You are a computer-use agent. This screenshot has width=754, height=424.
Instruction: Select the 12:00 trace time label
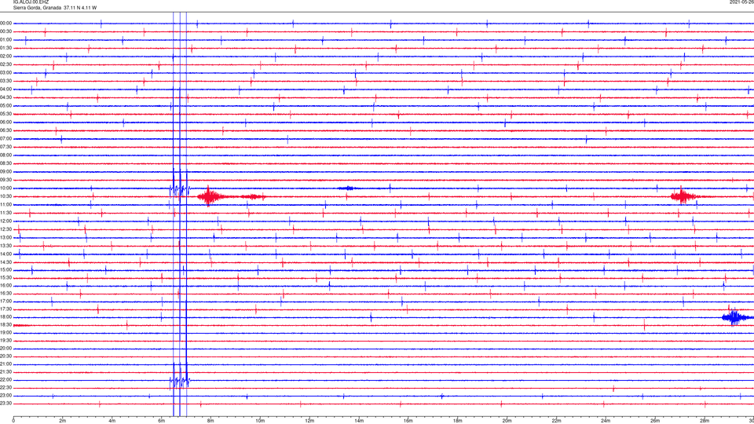[6, 221]
